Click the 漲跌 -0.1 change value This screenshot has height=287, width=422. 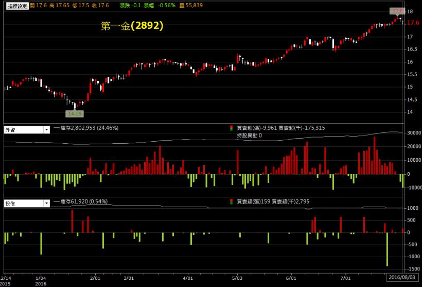pyautogui.click(x=130, y=5)
